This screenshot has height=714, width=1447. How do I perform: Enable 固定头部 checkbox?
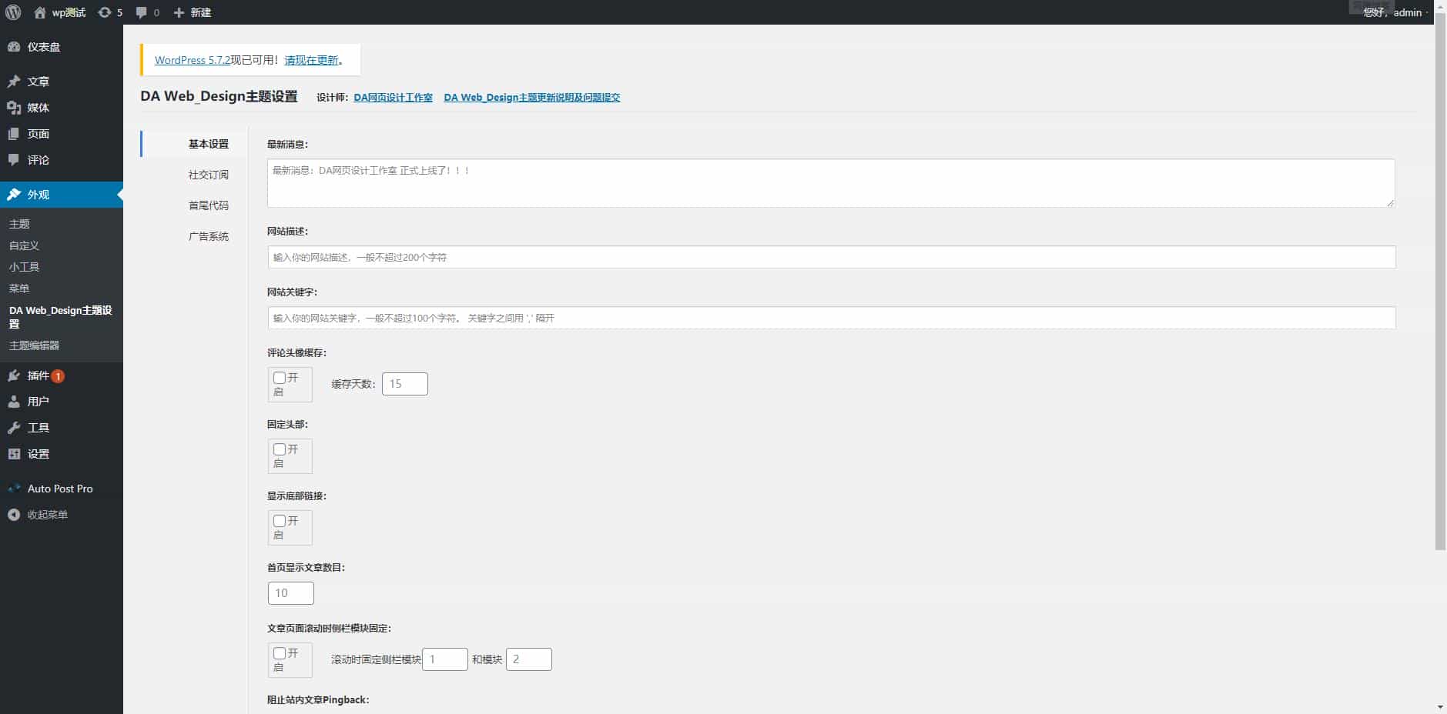pos(280,449)
